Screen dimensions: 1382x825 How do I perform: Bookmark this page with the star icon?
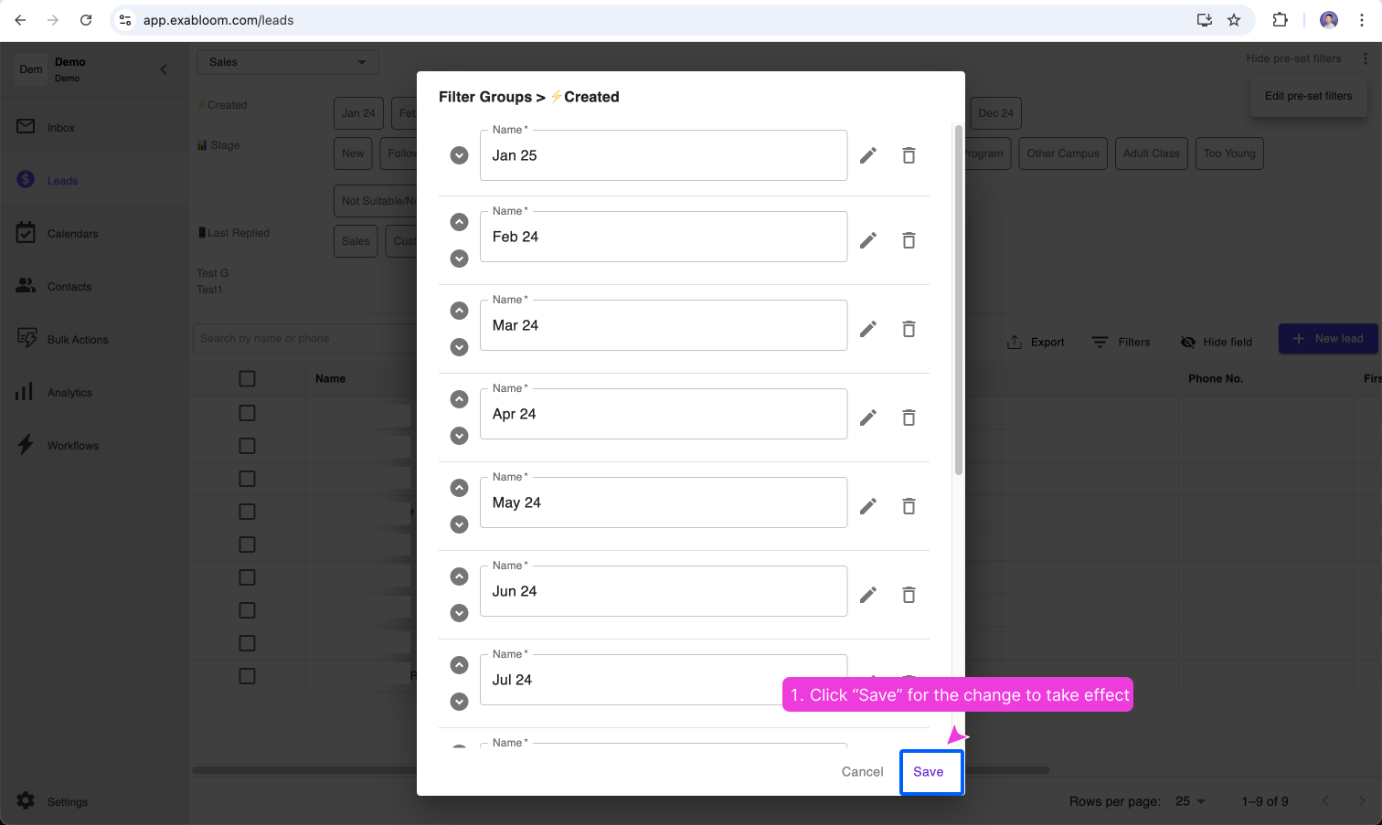click(x=1234, y=20)
